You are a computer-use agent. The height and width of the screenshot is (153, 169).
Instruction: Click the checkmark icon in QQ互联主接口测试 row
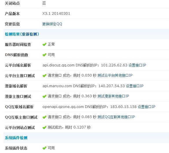44,117
